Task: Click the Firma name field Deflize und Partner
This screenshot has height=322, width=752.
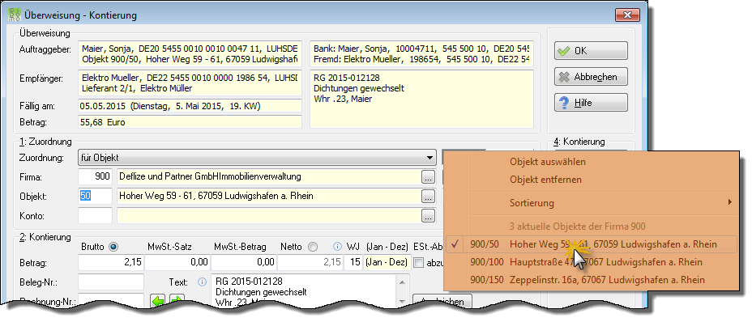Action: [268, 177]
